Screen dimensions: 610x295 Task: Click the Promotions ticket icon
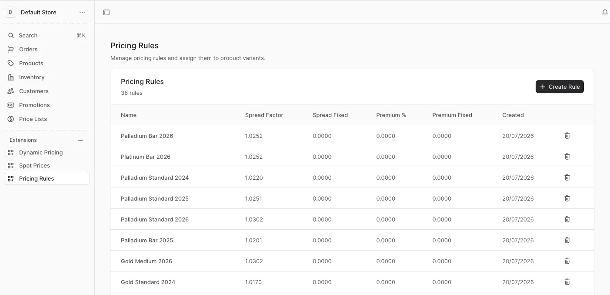pos(11,105)
